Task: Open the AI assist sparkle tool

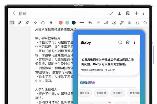Action: point(51,23)
